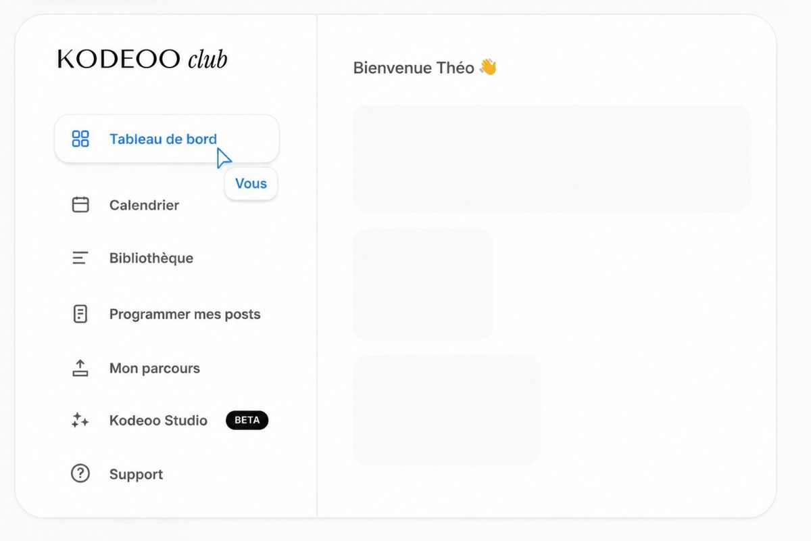Select the small middle placeholder card

point(422,284)
